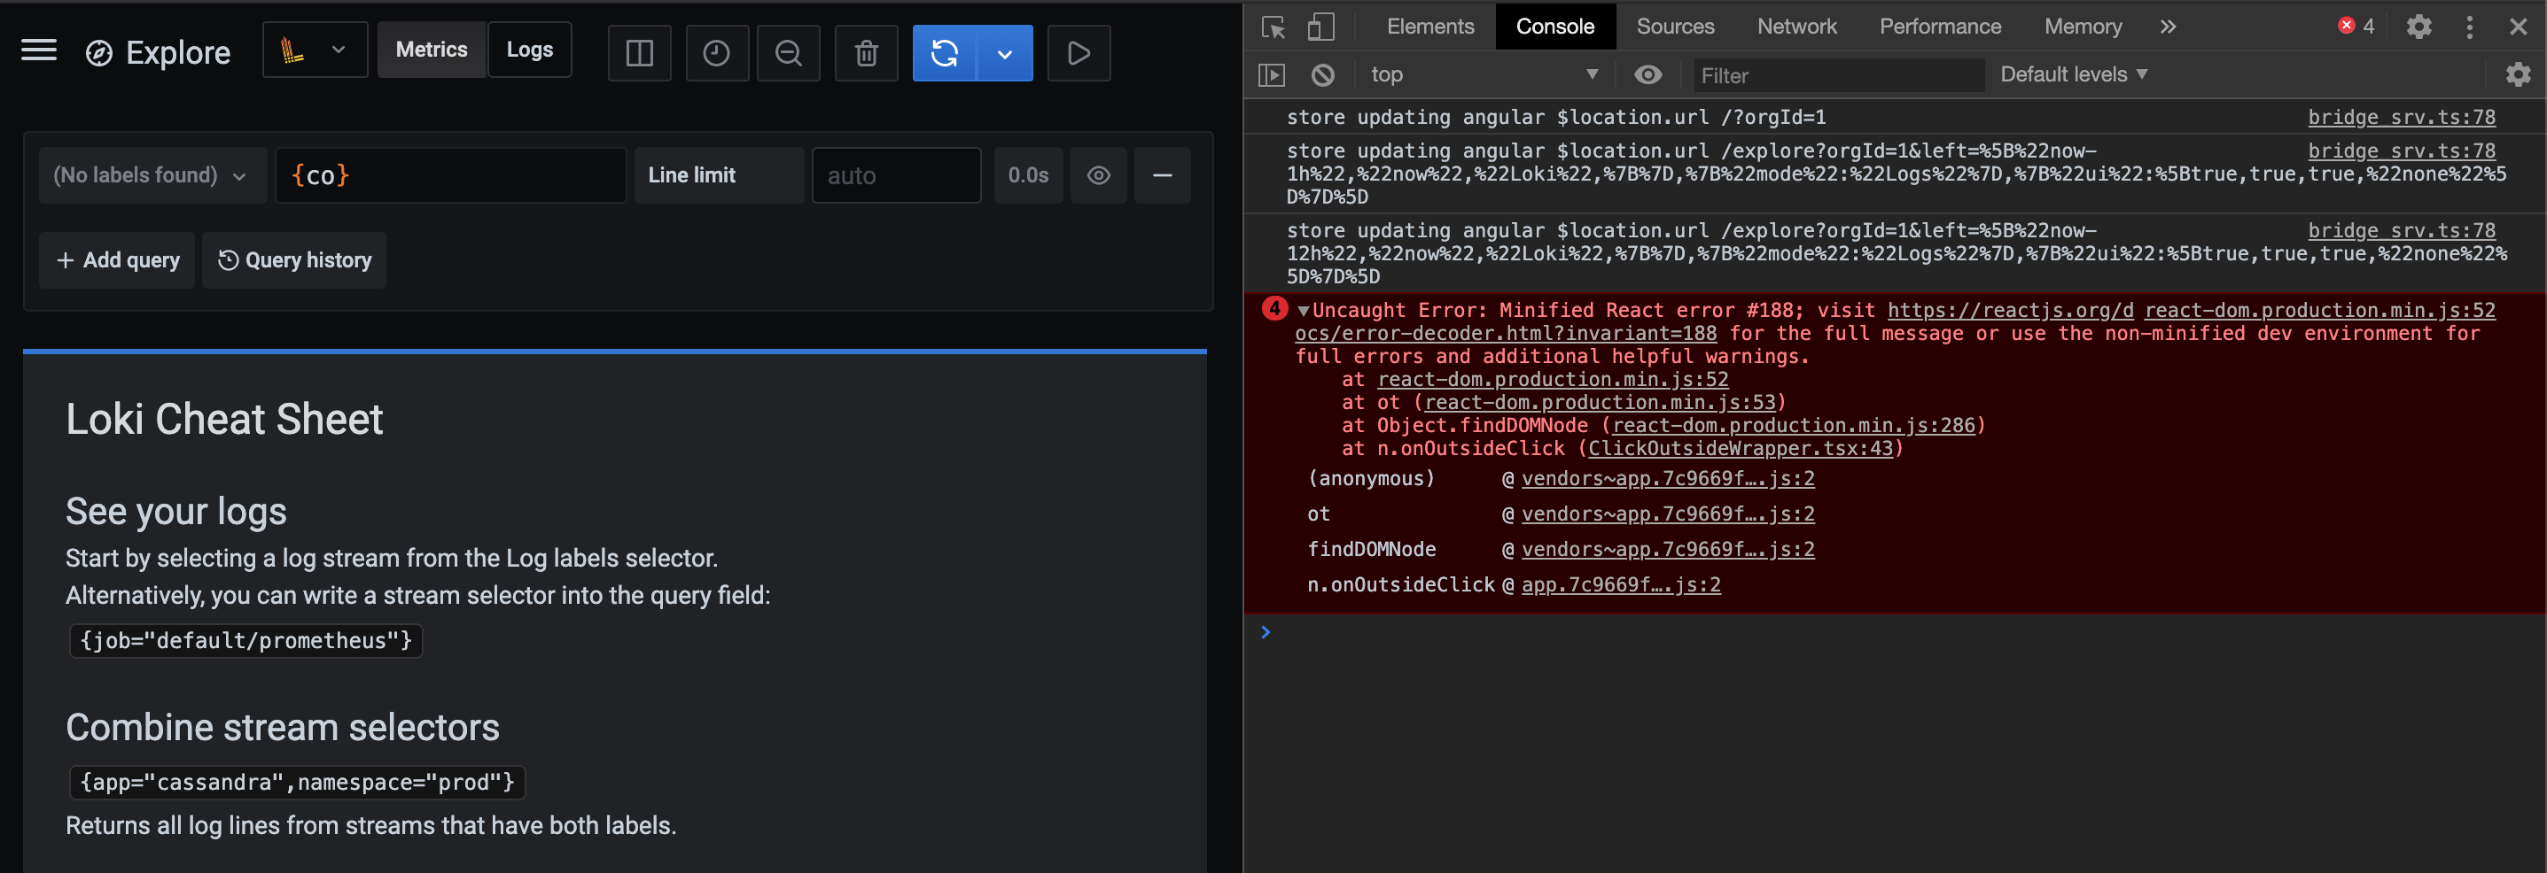Select the {job="default/prometheus"} example
The image size is (2547, 873).
pos(245,641)
